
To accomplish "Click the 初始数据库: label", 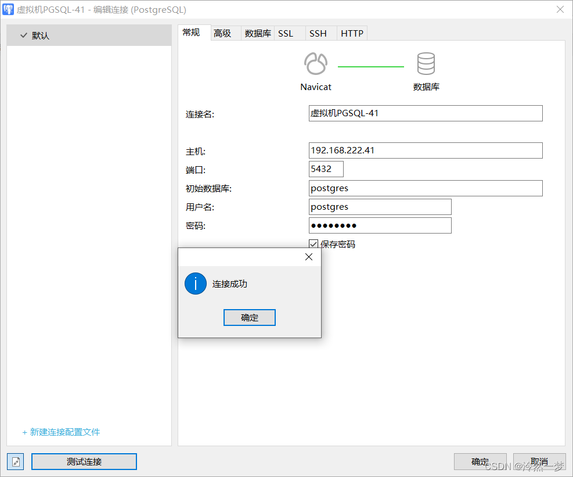I will point(208,189).
